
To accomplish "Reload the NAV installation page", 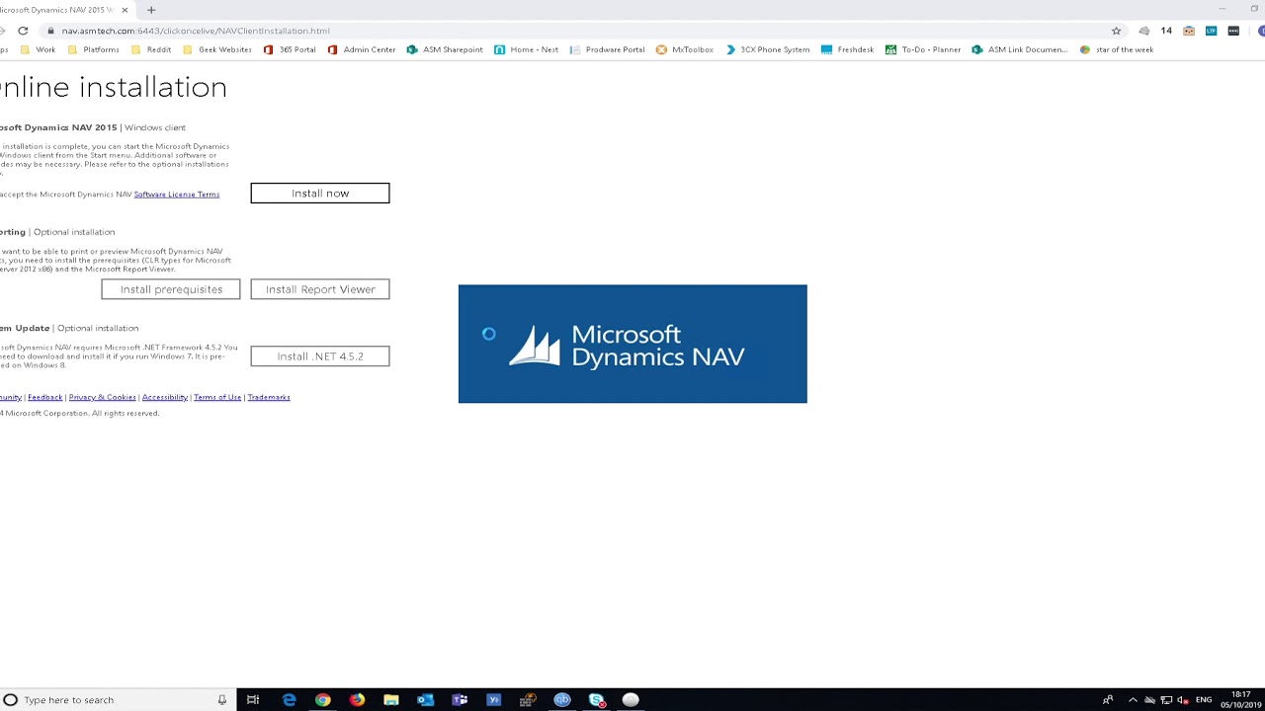I will 23,31.
